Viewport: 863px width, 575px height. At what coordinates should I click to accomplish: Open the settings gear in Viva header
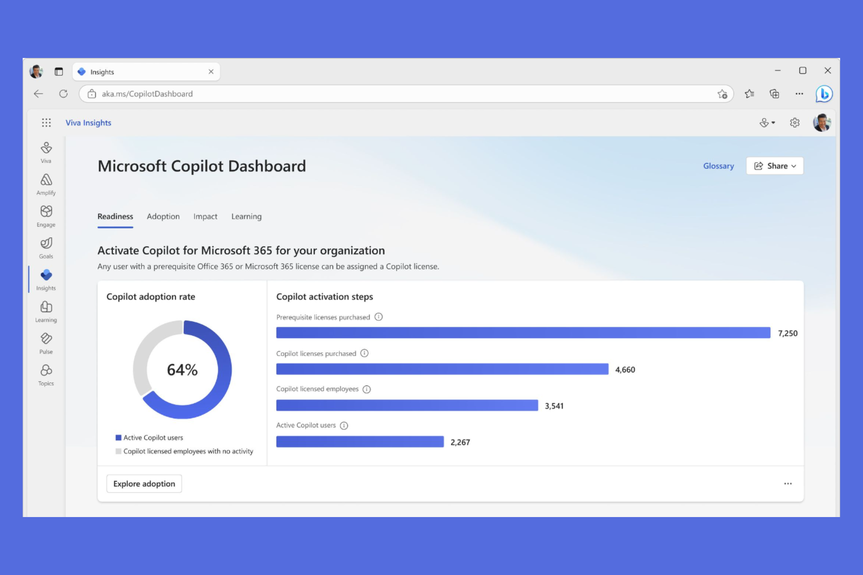pyautogui.click(x=794, y=123)
